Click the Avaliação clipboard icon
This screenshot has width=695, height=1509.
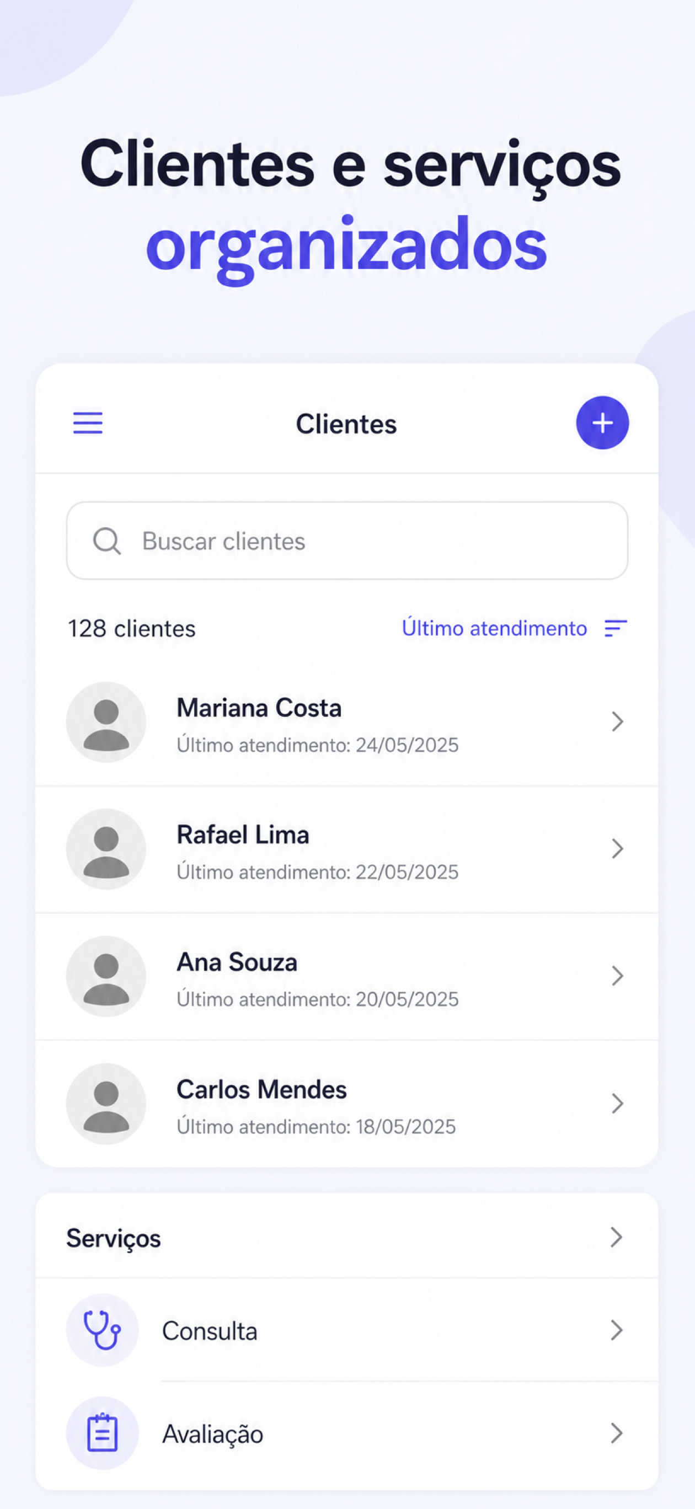click(x=103, y=1433)
